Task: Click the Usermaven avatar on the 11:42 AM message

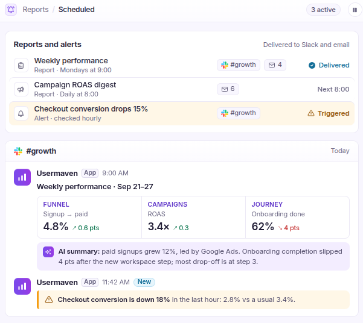Action: coord(22,286)
